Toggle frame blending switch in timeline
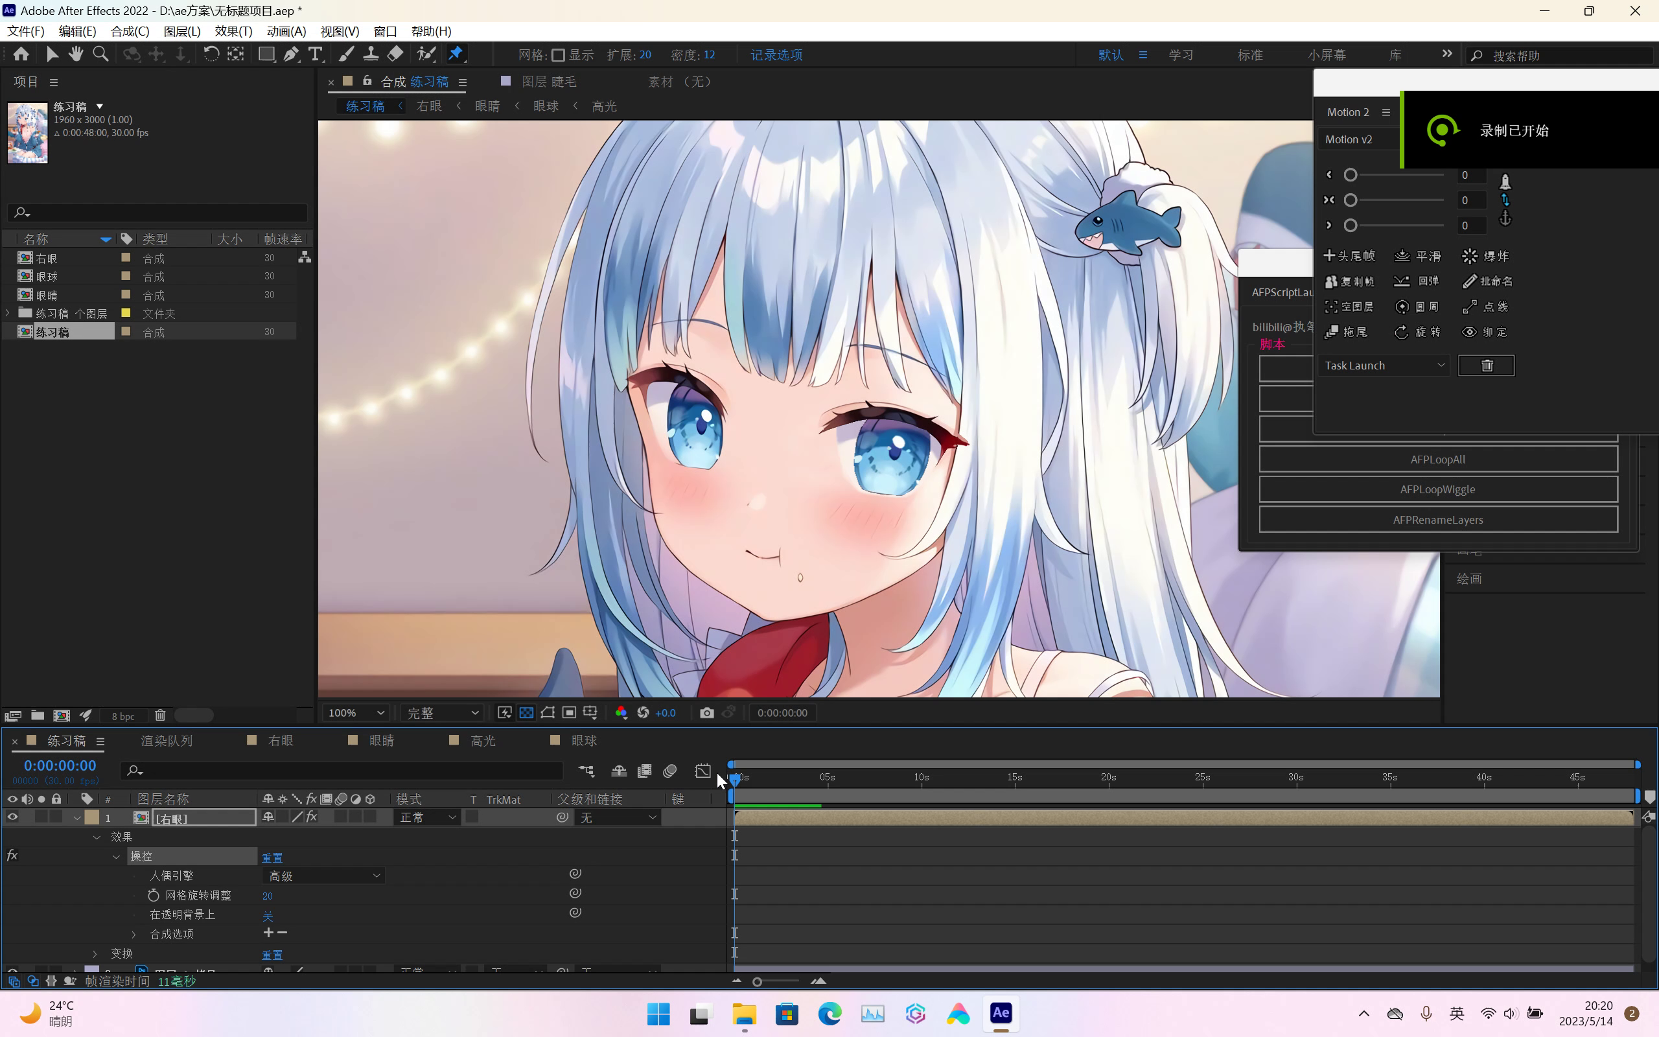Screen dimensions: 1659x1037 click(x=644, y=771)
